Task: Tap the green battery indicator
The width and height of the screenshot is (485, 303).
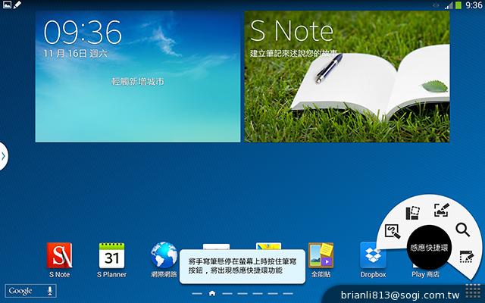Action: pyautogui.click(x=458, y=5)
